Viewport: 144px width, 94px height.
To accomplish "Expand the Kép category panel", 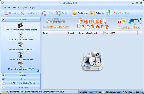I will [x=21, y=79].
